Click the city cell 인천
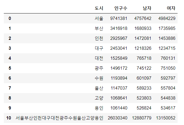This screenshot has height=125, width=184. [x=99, y=38]
